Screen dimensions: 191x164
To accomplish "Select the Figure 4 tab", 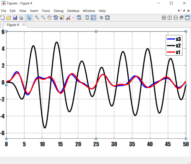I will [x=13, y=25].
